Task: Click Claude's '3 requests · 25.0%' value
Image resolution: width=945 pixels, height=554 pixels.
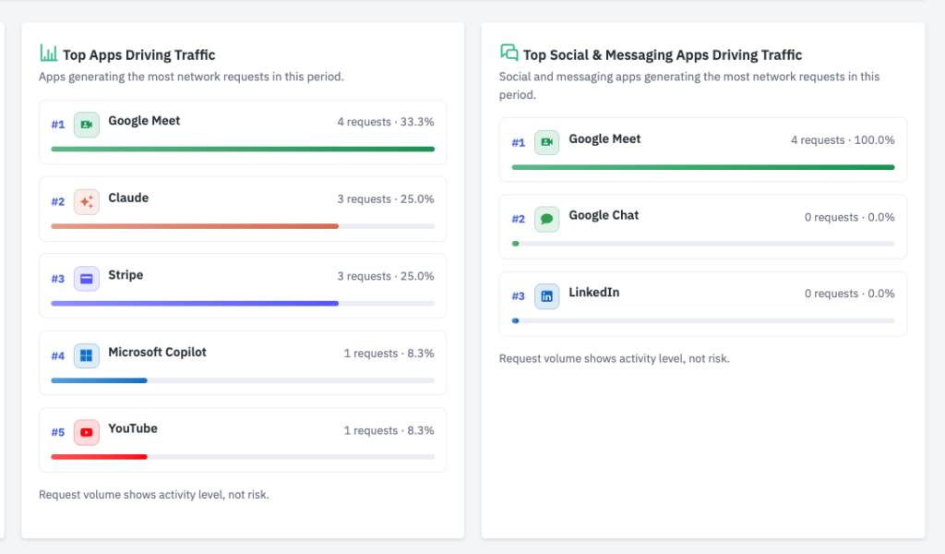Action: [x=386, y=199]
